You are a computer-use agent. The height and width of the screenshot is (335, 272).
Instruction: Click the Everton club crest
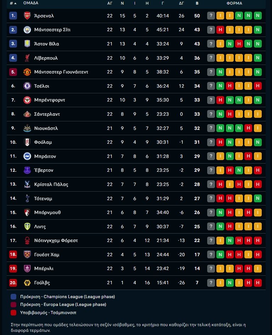27,170
